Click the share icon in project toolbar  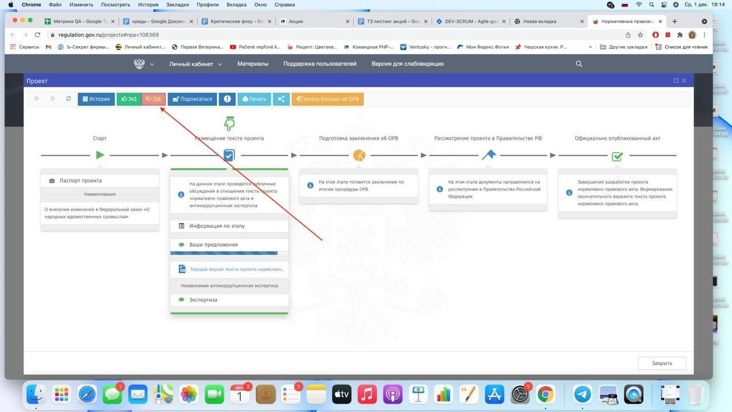coord(281,99)
